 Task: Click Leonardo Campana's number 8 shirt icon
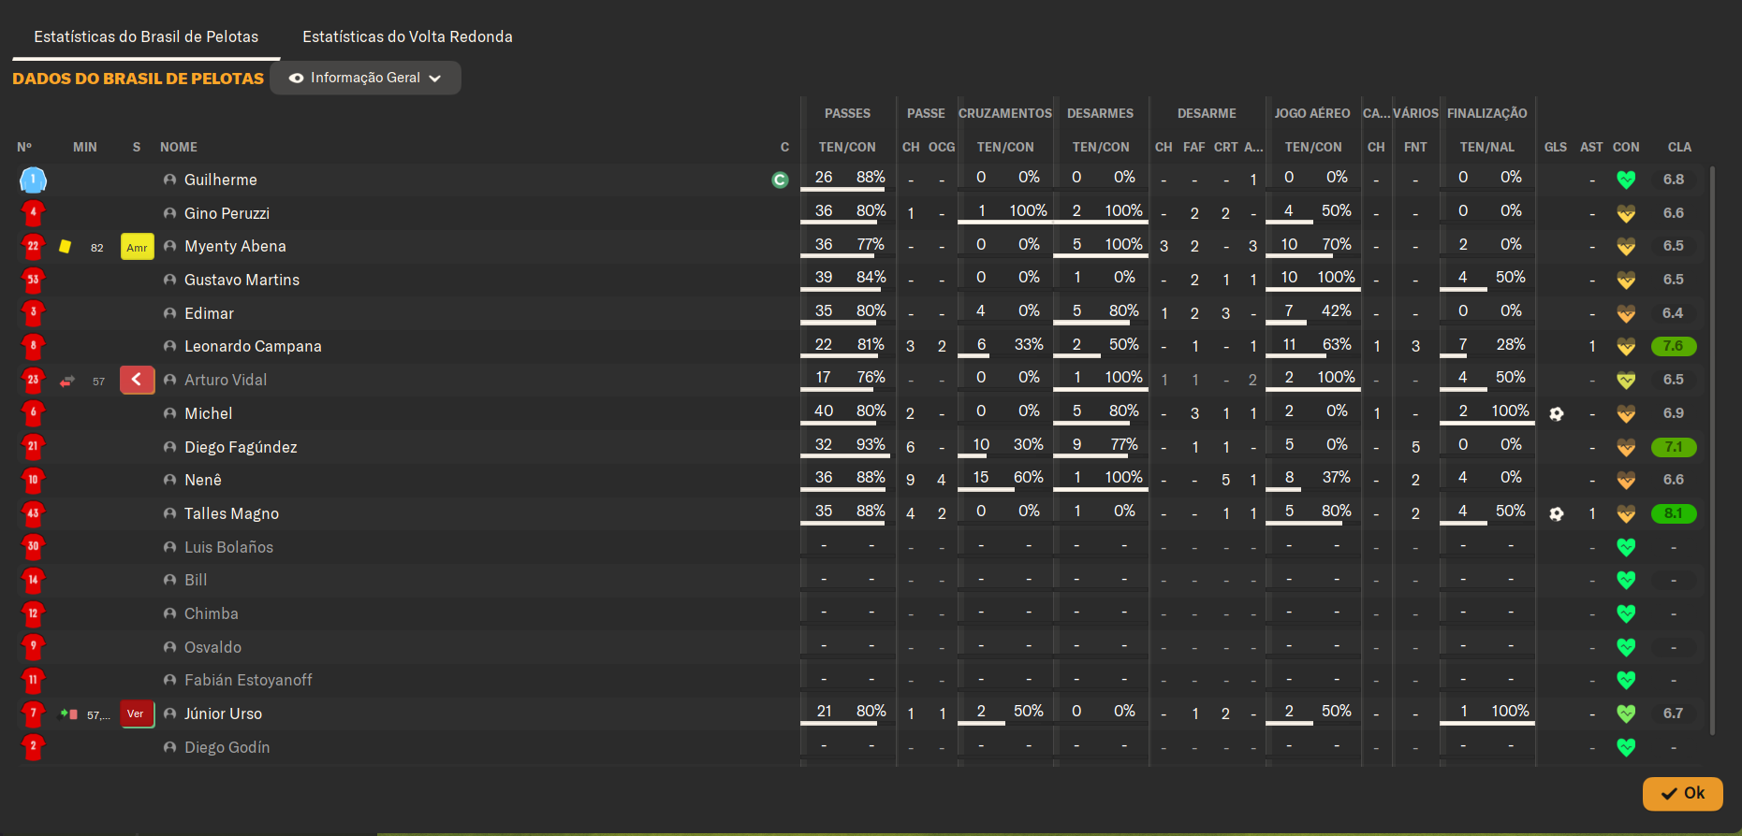(33, 347)
